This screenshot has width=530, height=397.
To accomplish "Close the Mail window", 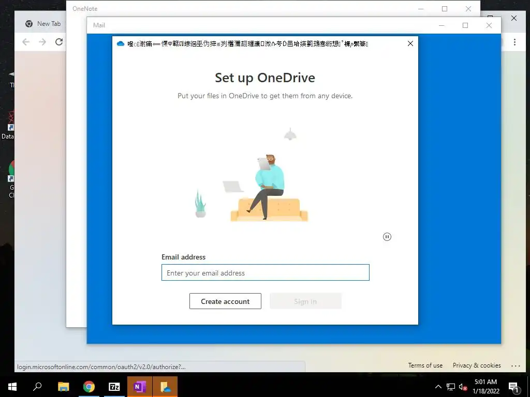I will click(489, 25).
